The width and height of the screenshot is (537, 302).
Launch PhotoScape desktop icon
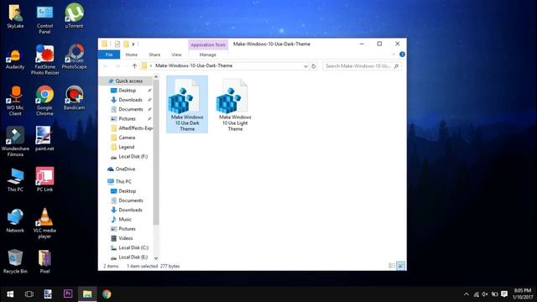coord(75,57)
